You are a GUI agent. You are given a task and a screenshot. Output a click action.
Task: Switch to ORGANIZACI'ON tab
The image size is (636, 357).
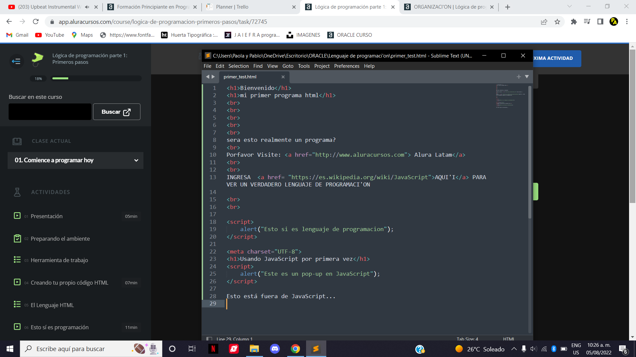click(x=449, y=7)
